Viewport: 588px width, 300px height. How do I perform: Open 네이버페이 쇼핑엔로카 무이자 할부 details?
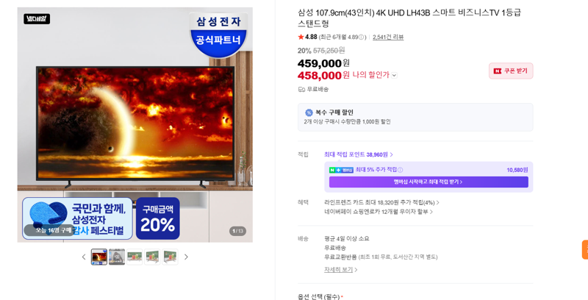(x=379, y=212)
